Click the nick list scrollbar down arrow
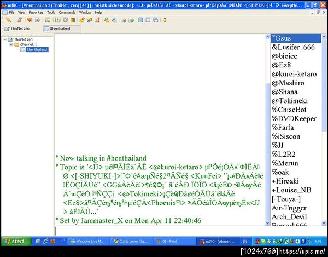328x257 pixels. click(x=324, y=223)
